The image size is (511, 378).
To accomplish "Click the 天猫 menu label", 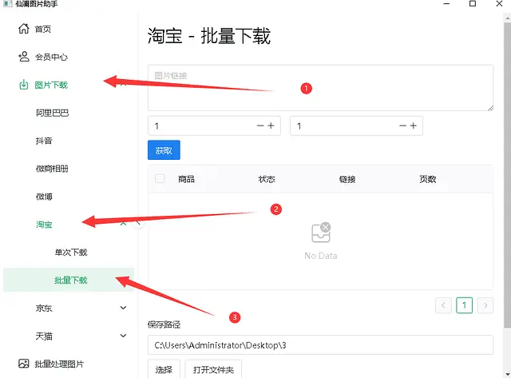I will click(44, 336).
